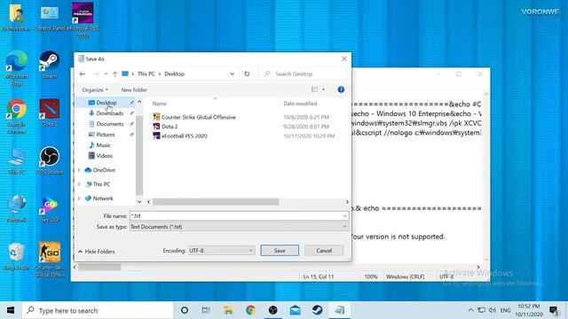Screen dimensions: 568x319
Task: Go up one folder level
Action: [114, 74]
